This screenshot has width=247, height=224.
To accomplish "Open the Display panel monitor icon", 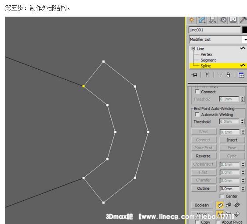I will (x=233, y=20).
